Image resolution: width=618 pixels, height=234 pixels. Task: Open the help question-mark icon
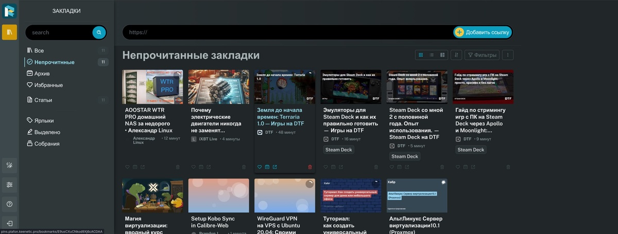9,204
